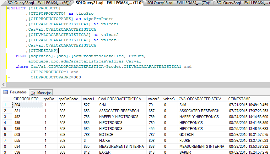Image resolution: width=270 pixels, height=154 pixels.
Task: Click the valcar1 cell showing 835
Action: click(x=89, y=147)
